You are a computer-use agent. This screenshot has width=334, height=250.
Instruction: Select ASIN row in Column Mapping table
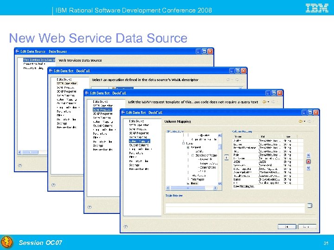268,162
